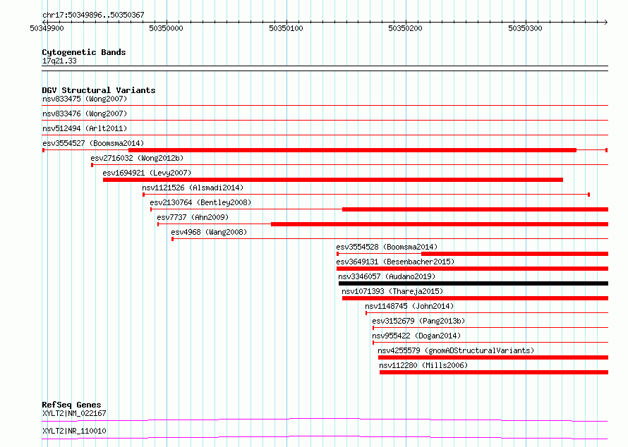This screenshot has width=628, height=447.
Task: Click the nsv833475 (Wong2007) variant label
Action: 85,99
